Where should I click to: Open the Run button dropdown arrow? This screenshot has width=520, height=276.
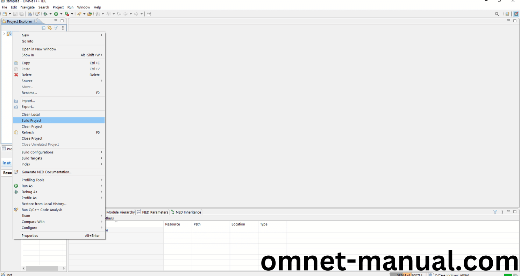[x=61, y=14]
